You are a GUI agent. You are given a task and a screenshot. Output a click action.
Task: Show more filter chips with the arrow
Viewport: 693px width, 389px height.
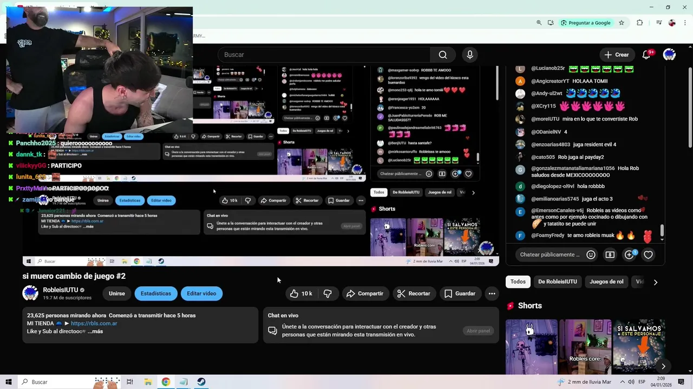(656, 282)
